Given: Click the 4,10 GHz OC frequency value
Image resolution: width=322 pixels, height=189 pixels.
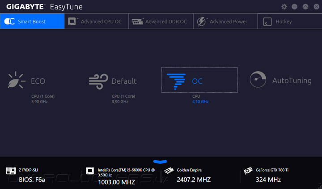Looking at the screenshot, I should [200, 102].
